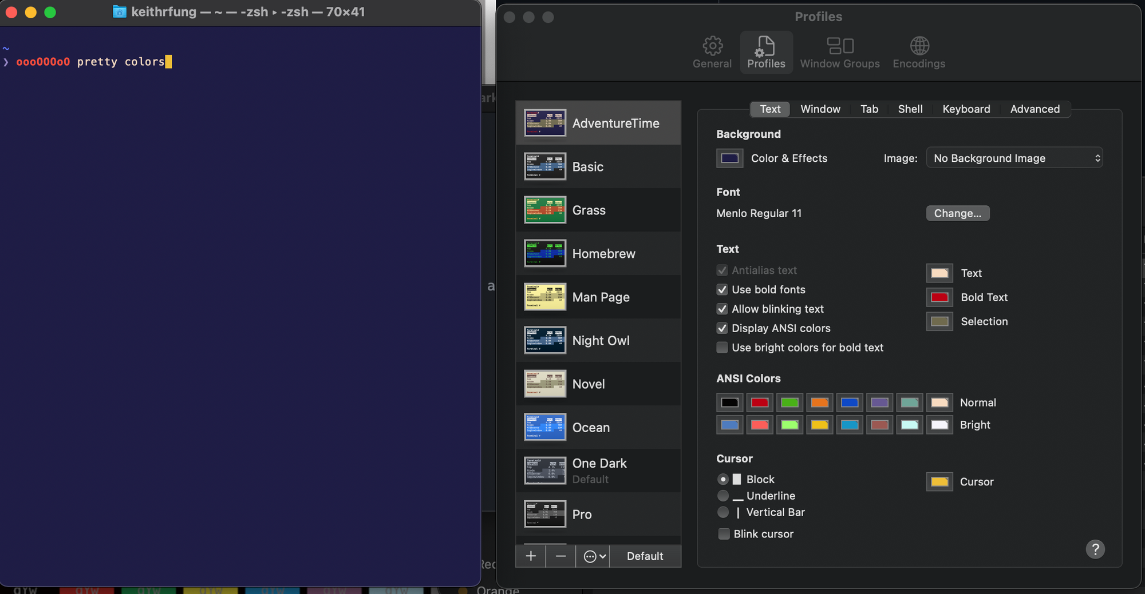
Task: Open the Bold Text color swatch
Action: (939, 297)
